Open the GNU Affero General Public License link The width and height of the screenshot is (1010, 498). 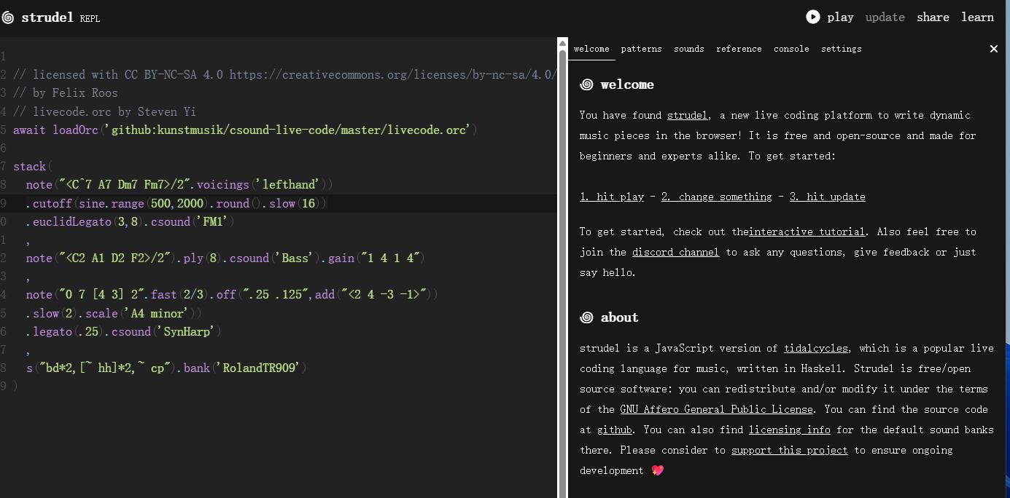point(716,409)
